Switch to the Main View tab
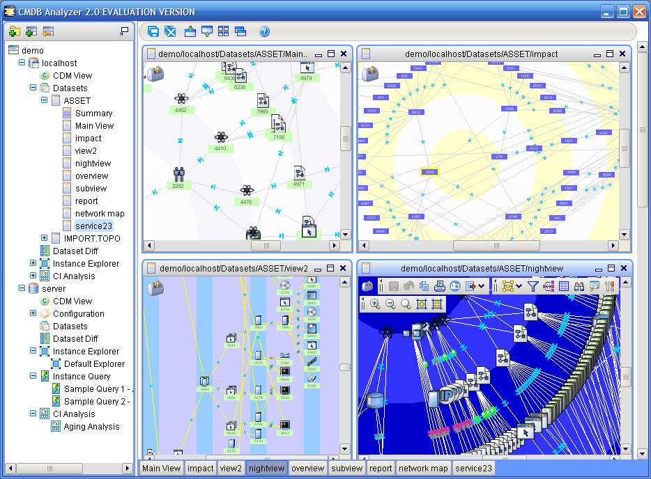The width and height of the screenshot is (651, 479). (161, 469)
